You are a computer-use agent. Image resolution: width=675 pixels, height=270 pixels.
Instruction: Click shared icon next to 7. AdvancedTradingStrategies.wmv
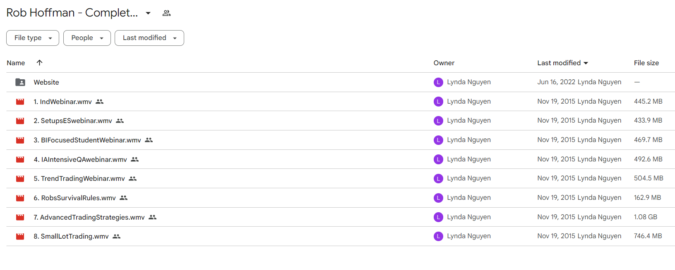pos(153,217)
